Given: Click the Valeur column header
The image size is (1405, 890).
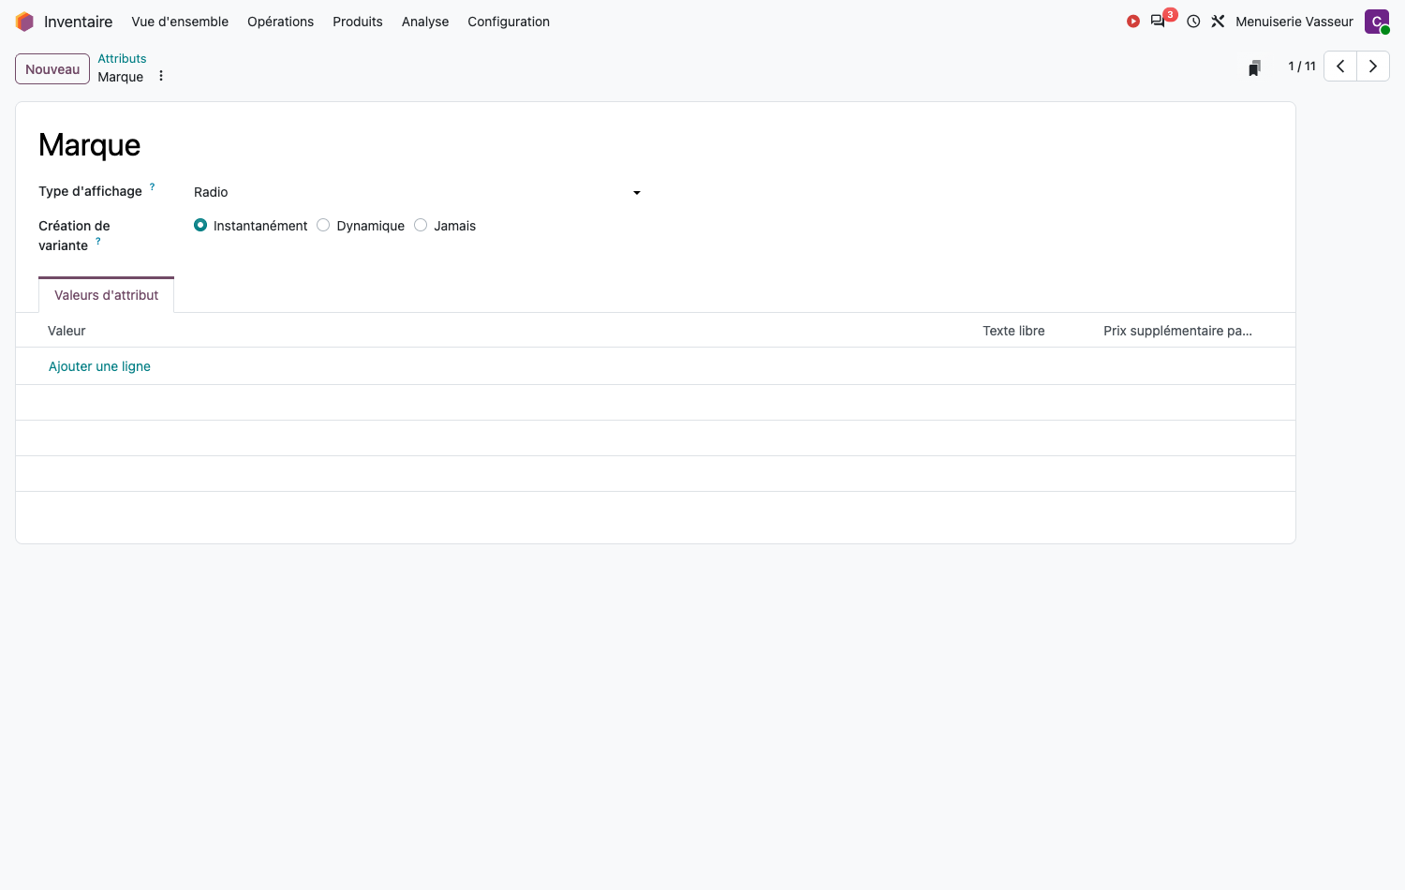Looking at the screenshot, I should click(x=67, y=331).
